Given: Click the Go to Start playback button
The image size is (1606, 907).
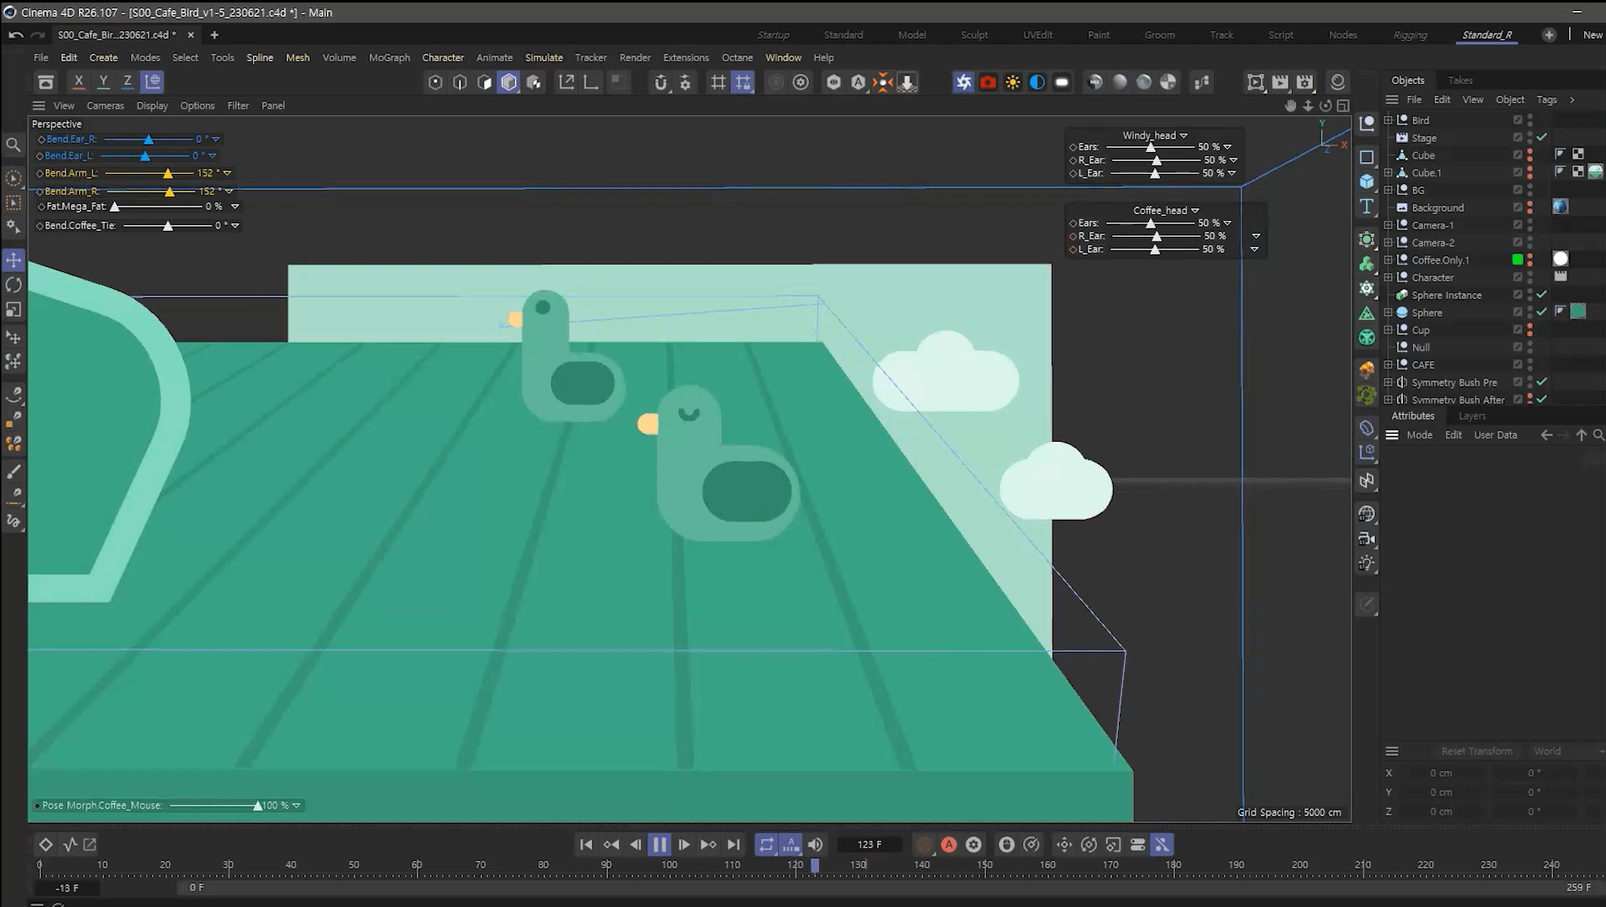Looking at the screenshot, I should (x=586, y=845).
